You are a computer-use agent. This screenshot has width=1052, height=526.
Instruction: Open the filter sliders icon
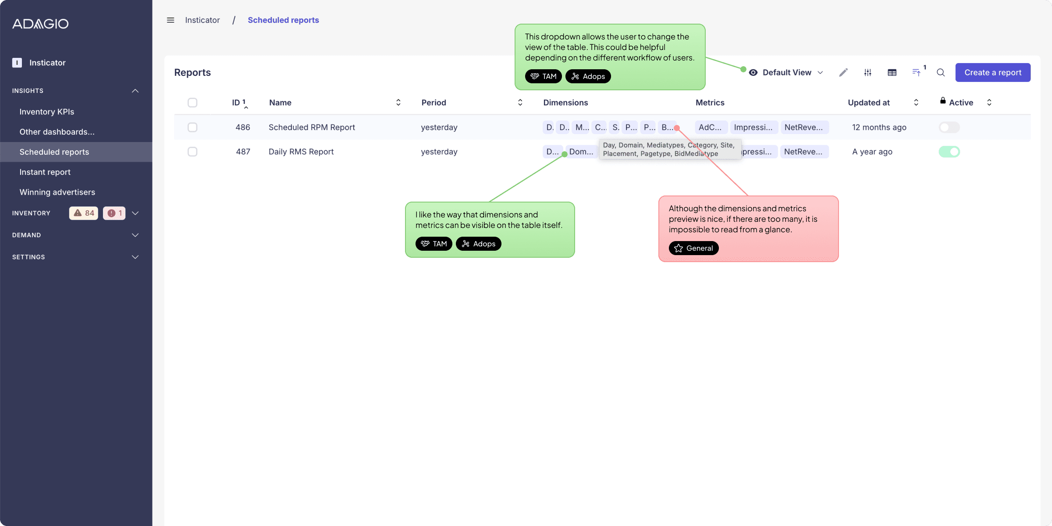tap(867, 72)
